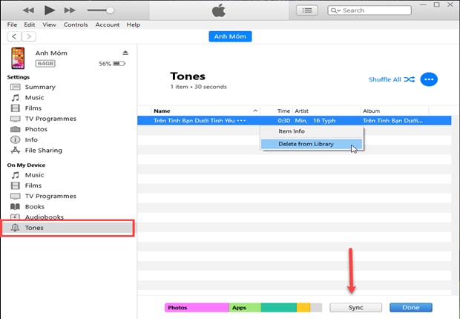Choose Delete from Library in context menu
Viewport: 460px width, 319px height.
pos(306,144)
